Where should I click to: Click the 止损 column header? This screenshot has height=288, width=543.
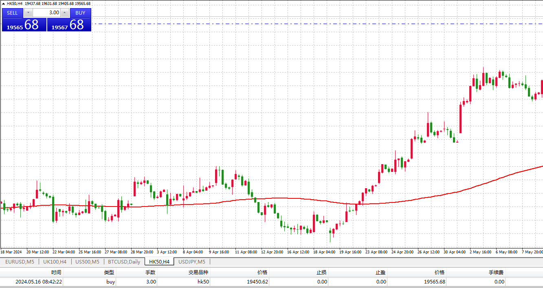pyautogui.click(x=321, y=272)
